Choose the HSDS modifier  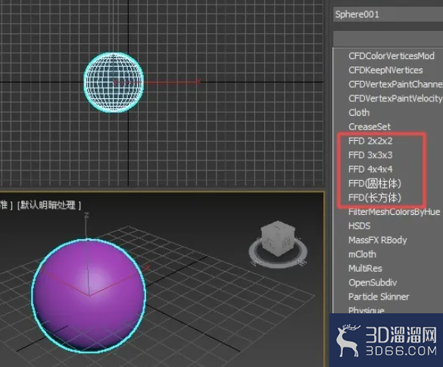(x=360, y=225)
